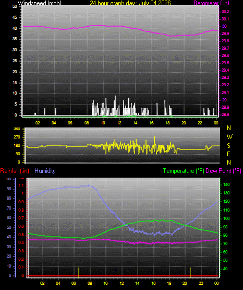Click the 60 humidity axis value
The width and height of the screenshot is (243, 290).
9,218
